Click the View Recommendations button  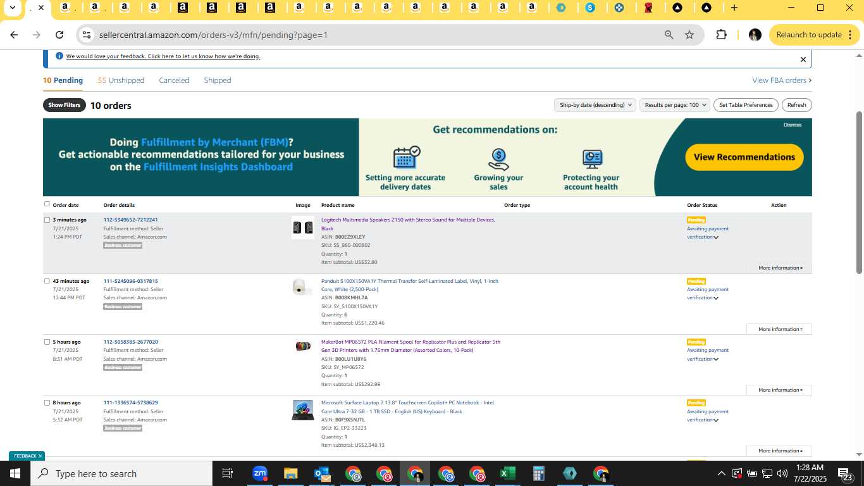point(744,157)
